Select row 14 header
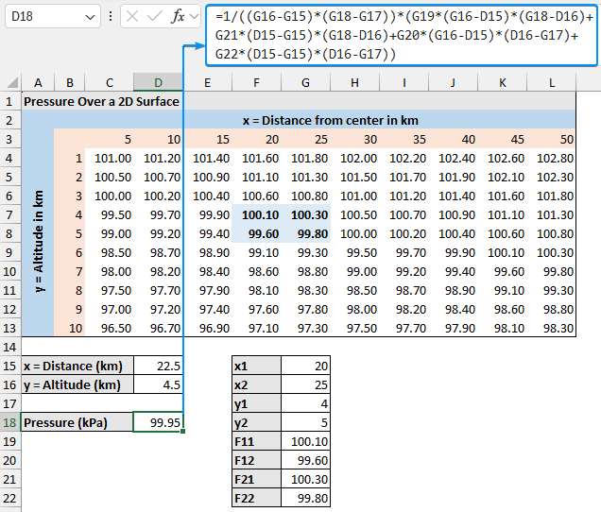Image resolution: width=601 pixels, height=512 pixels. pyautogui.click(x=9, y=347)
